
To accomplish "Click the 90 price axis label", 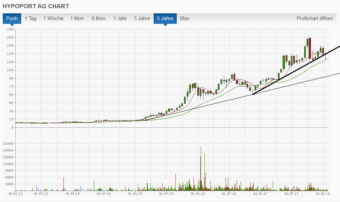I will click(11, 78).
